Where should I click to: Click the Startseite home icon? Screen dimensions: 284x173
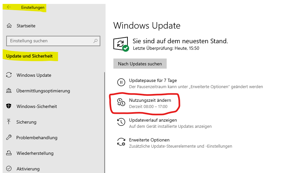click(x=9, y=26)
